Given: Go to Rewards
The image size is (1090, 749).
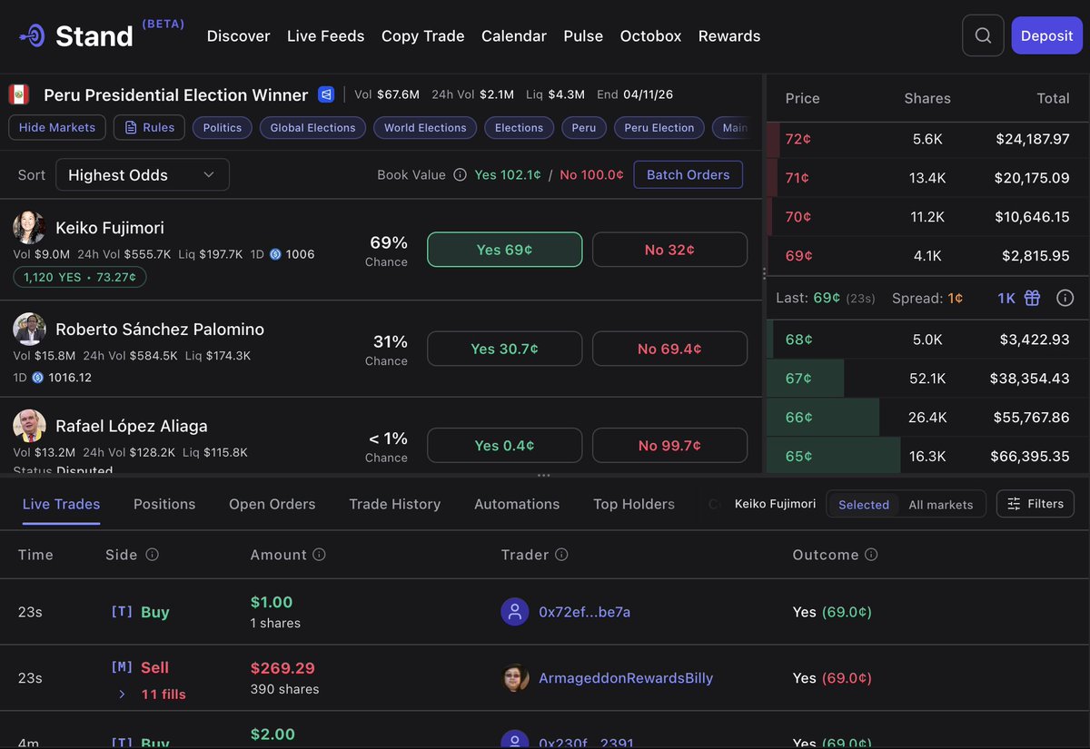Looking at the screenshot, I should (729, 36).
